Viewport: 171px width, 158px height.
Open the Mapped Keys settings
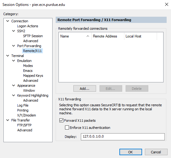(33, 76)
